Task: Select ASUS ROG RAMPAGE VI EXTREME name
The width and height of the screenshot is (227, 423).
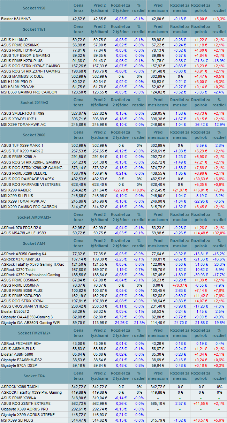Action: coord(31,184)
